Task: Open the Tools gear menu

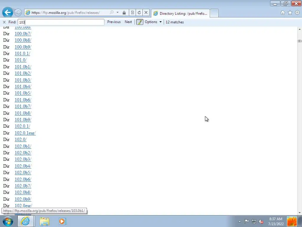Action: coord(297,12)
